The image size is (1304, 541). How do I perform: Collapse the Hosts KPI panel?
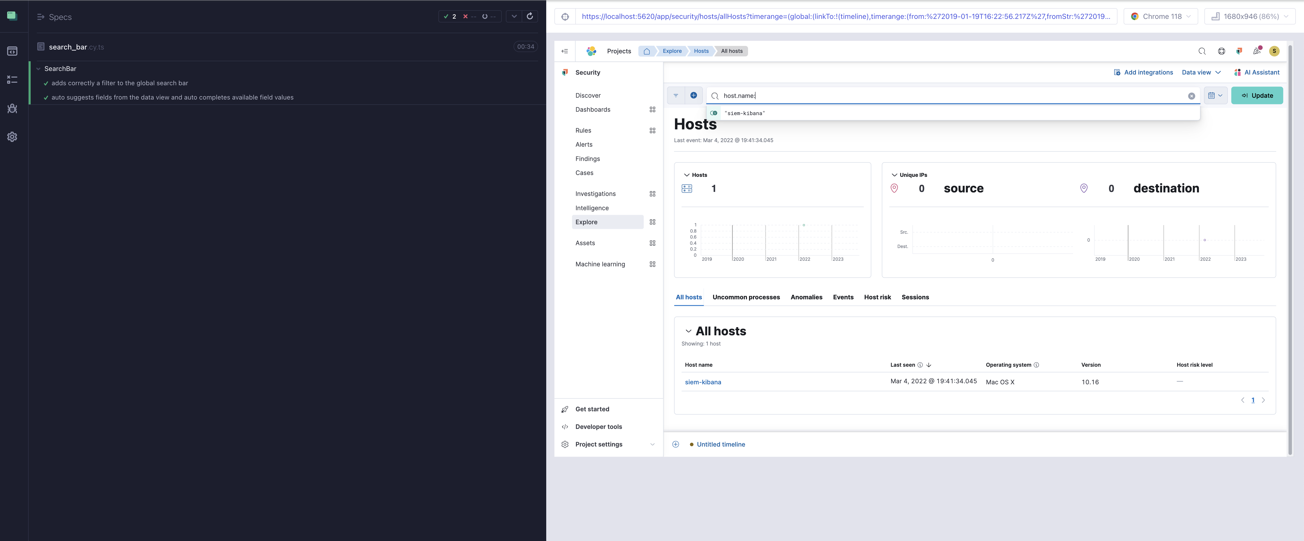click(686, 175)
